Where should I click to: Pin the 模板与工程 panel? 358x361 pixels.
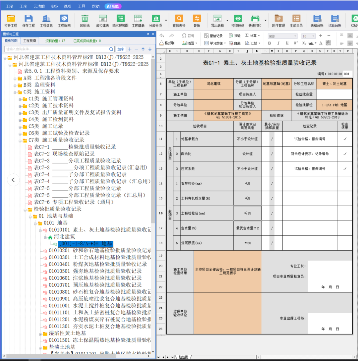tap(148, 34)
